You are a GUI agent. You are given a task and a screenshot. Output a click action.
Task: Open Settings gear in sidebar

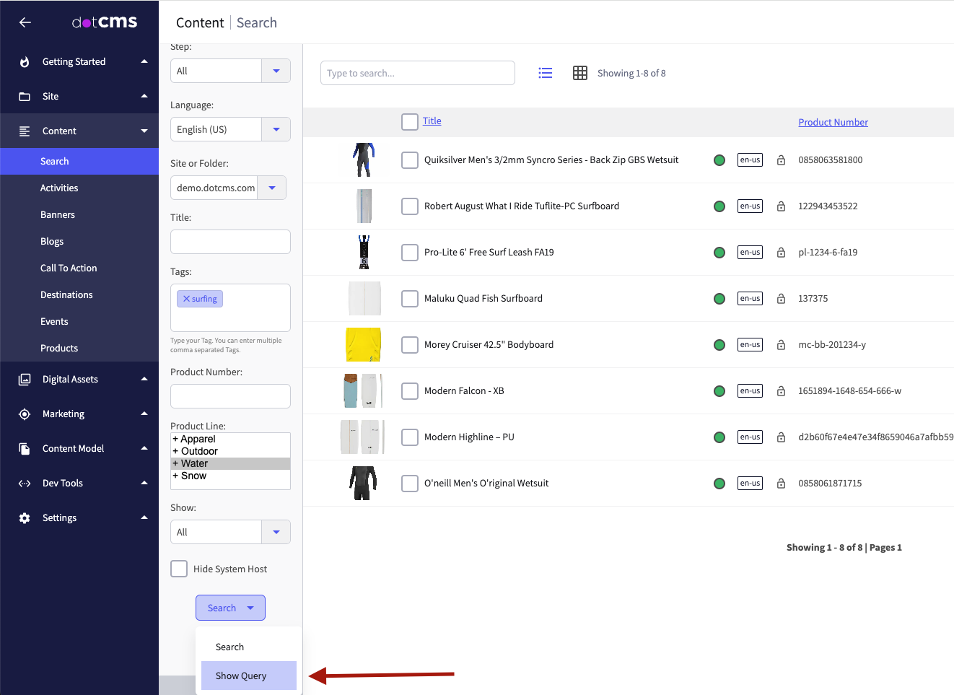(25, 518)
